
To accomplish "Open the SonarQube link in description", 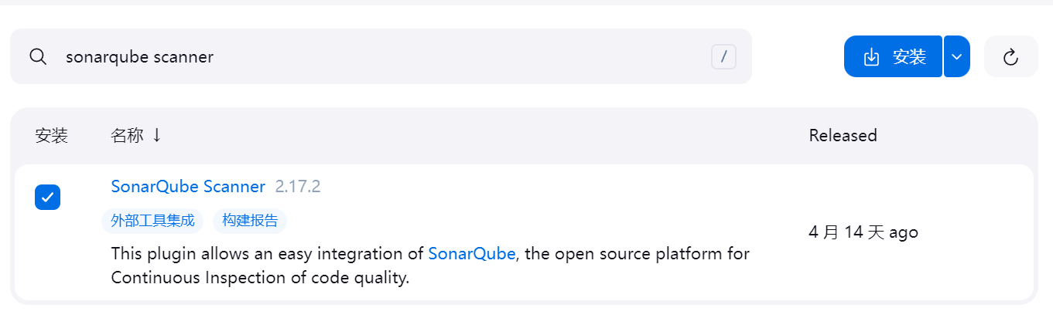I will [x=472, y=253].
